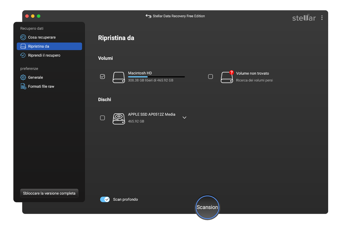Click the Volumi section heading
Viewport: 346px width, 232px height.
105,58
